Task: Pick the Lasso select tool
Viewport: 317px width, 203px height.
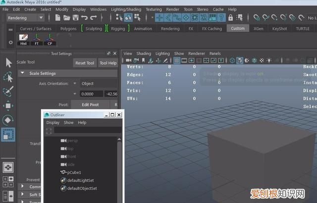Action: pos(8,77)
